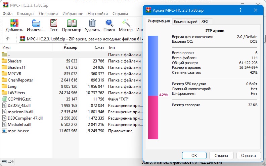The image size is (266, 166).
Task: Click the MediaInfo.dll file icon
Action: click(x=4, y=124)
